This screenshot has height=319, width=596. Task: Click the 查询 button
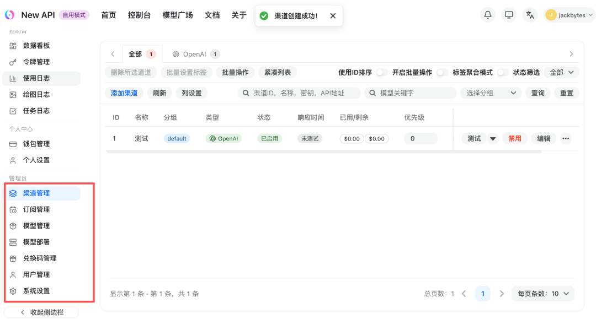tap(538, 93)
